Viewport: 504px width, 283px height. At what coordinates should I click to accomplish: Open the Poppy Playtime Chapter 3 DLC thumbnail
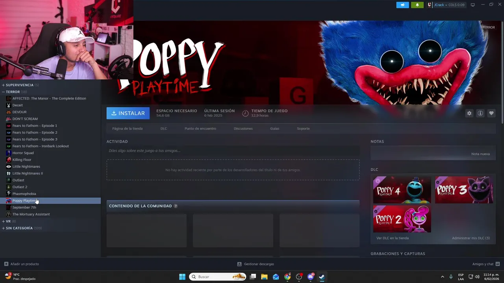(464, 190)
